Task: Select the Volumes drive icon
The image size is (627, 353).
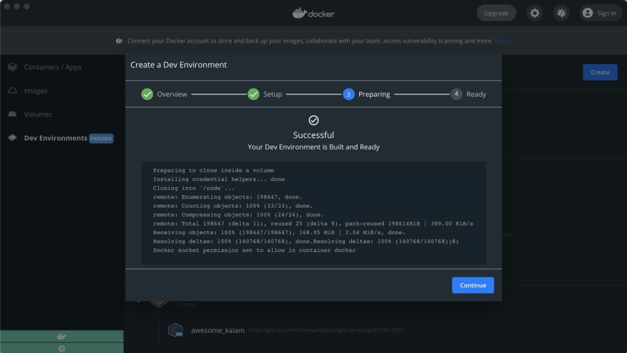Action: [12, 114]
